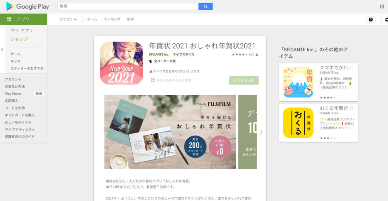Open the New Year 2021 app icon
This screenshot has width=388, height=201.
122,63
